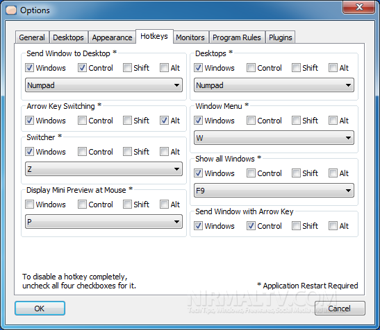Enable Shift for Send Window to Desktop

tap(127, 68)
